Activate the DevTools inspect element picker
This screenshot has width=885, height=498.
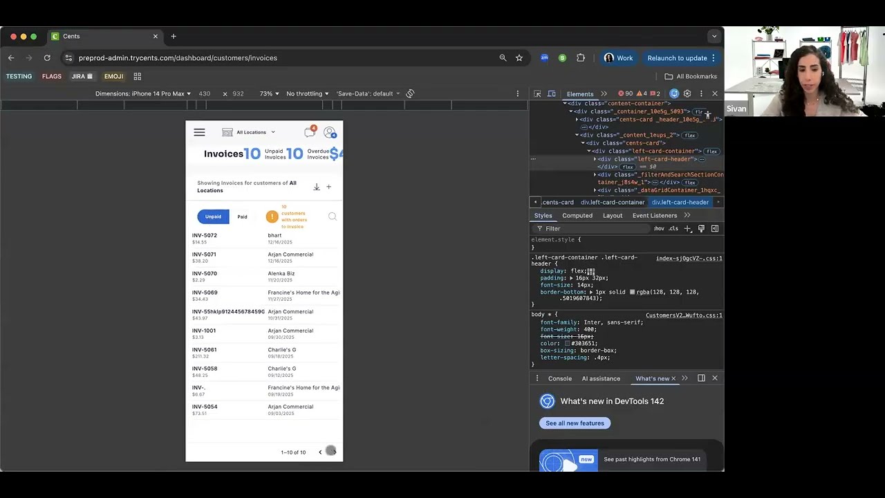537,93
